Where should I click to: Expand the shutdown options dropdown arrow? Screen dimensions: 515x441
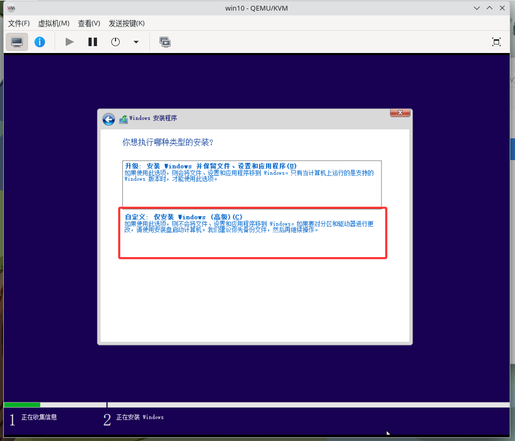click(136, 42)
